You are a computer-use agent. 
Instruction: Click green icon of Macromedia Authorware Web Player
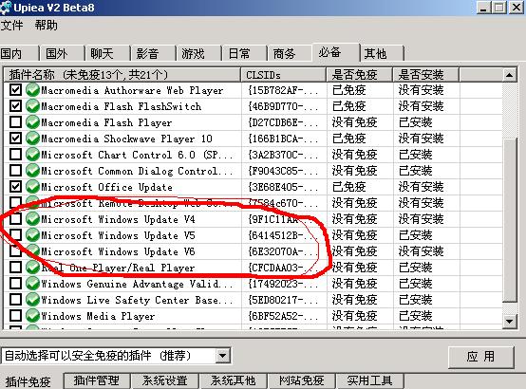[x=32, y=90]
